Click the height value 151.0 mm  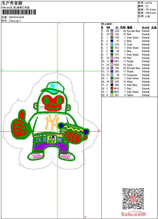pos(151,10)
